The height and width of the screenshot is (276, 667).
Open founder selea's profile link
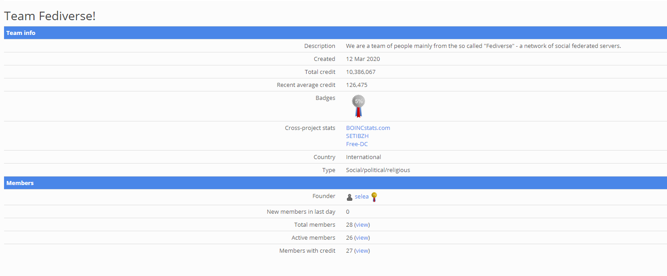(x=362, y=196)
